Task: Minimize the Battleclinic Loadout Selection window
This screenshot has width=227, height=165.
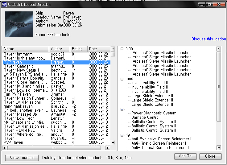Action: pos(202,5)
